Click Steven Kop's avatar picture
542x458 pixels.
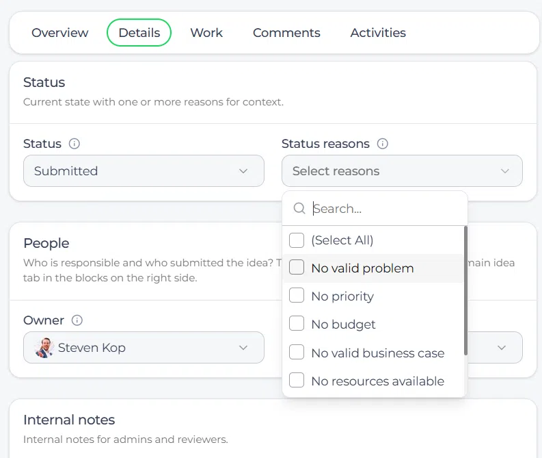[44, 348]
